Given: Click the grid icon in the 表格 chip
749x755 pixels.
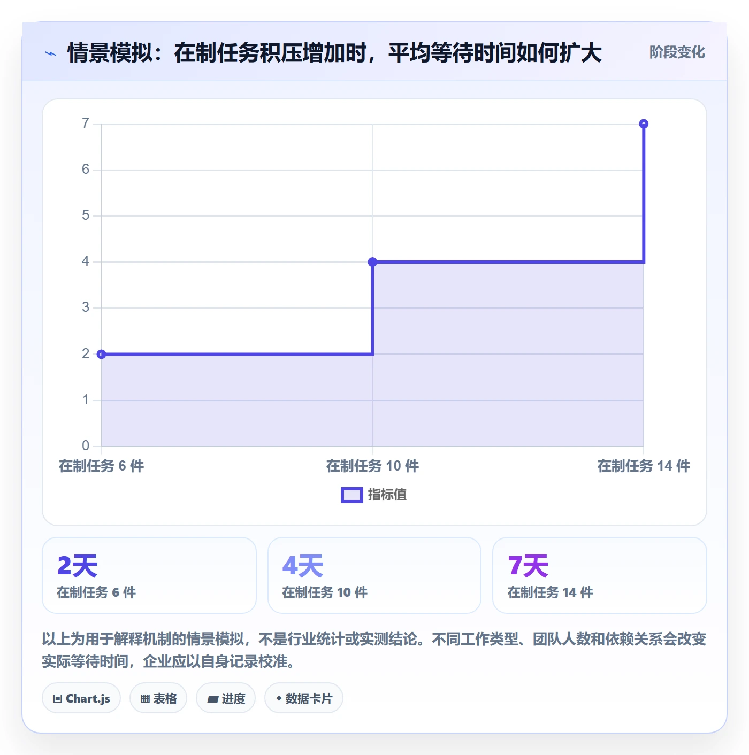Looking at the screenshot, I should 145,699.
